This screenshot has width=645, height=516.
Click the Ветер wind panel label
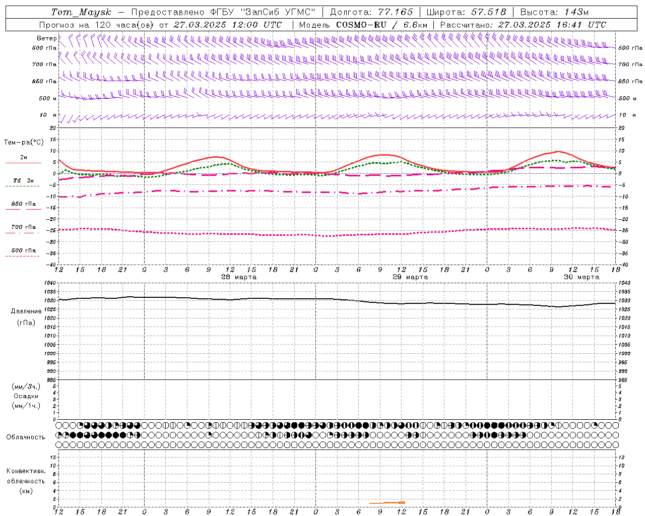(46, 38)
